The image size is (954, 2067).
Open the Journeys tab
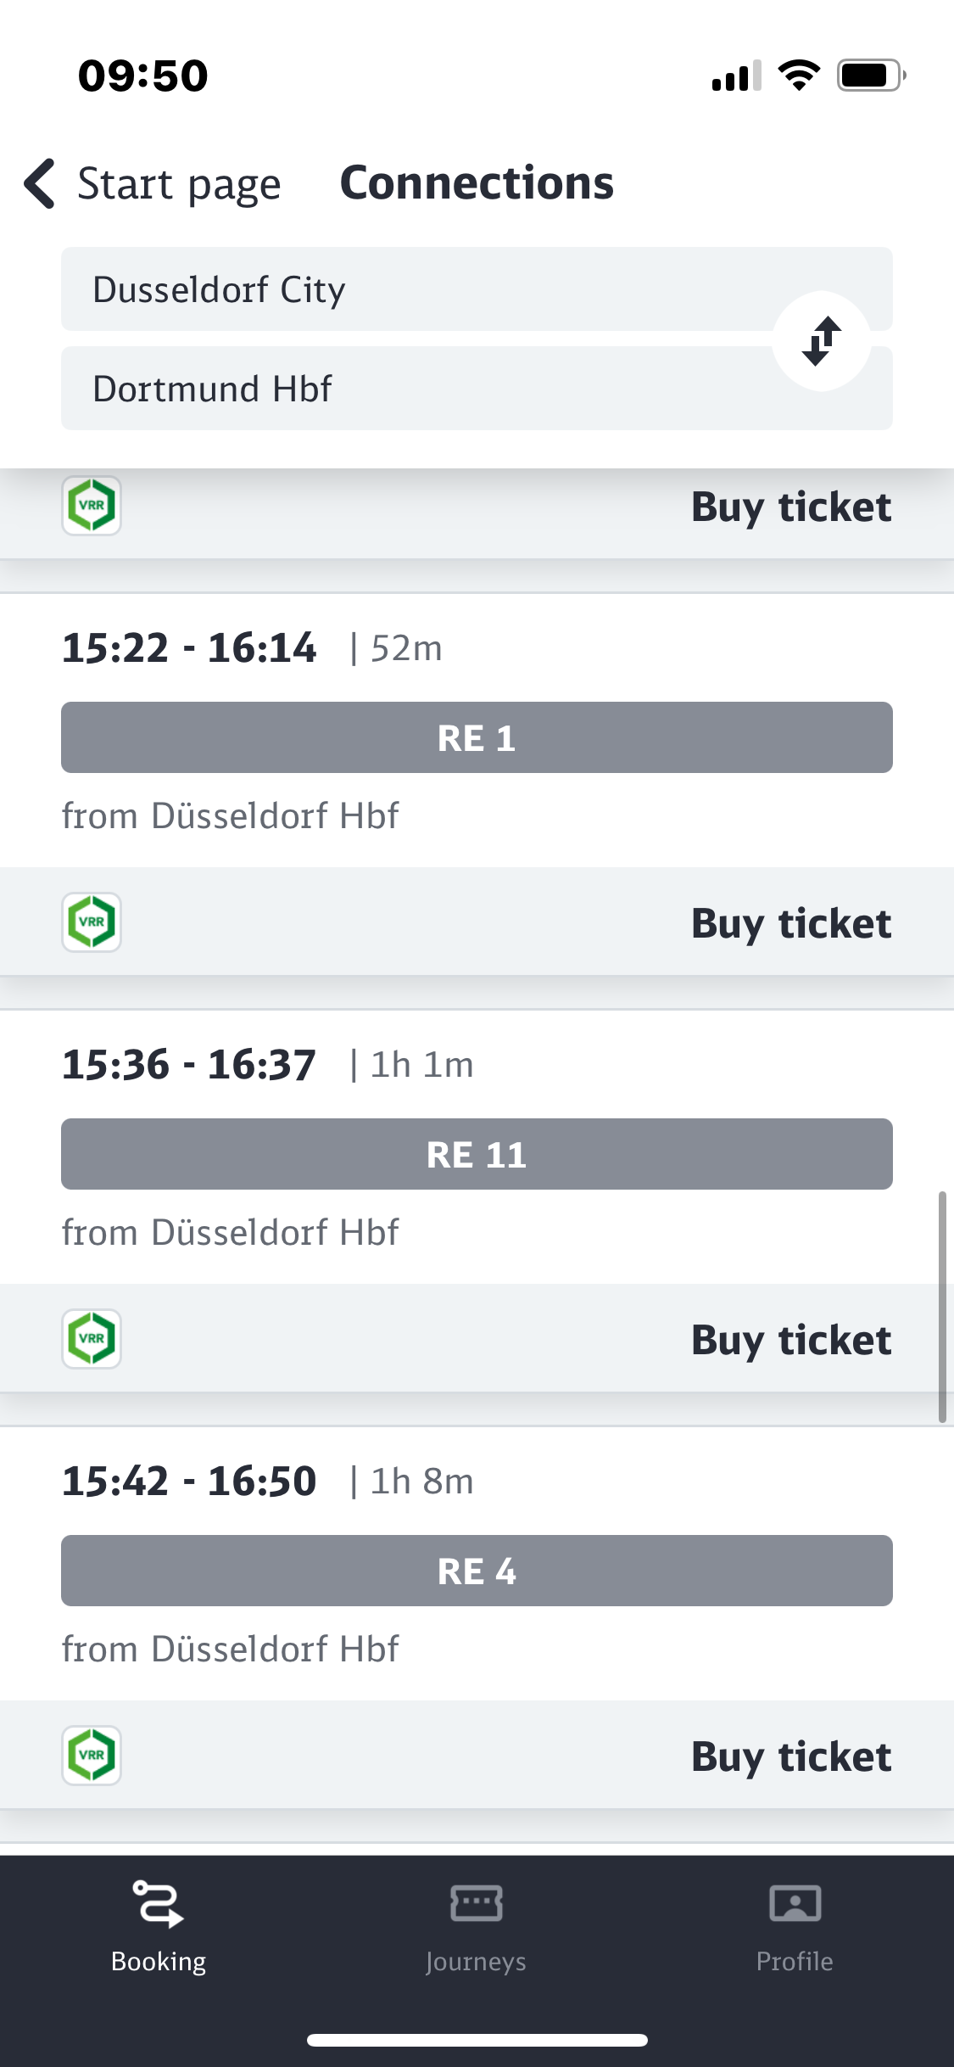(476, 1924)
